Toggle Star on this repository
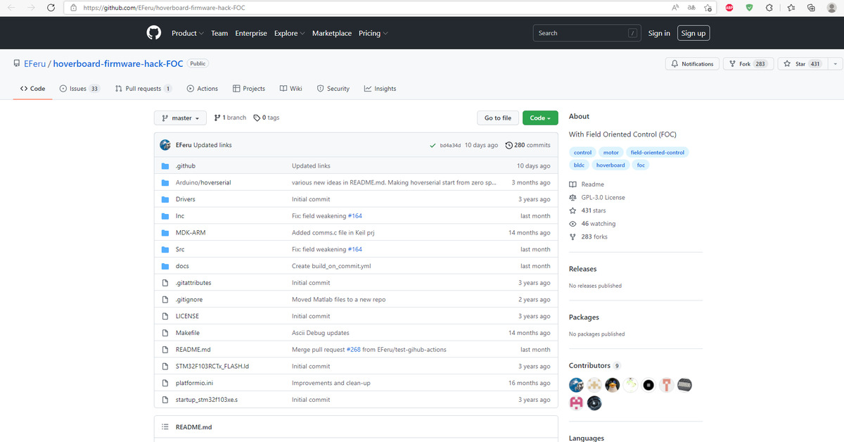Screen dimensions: 844x442 801,64
